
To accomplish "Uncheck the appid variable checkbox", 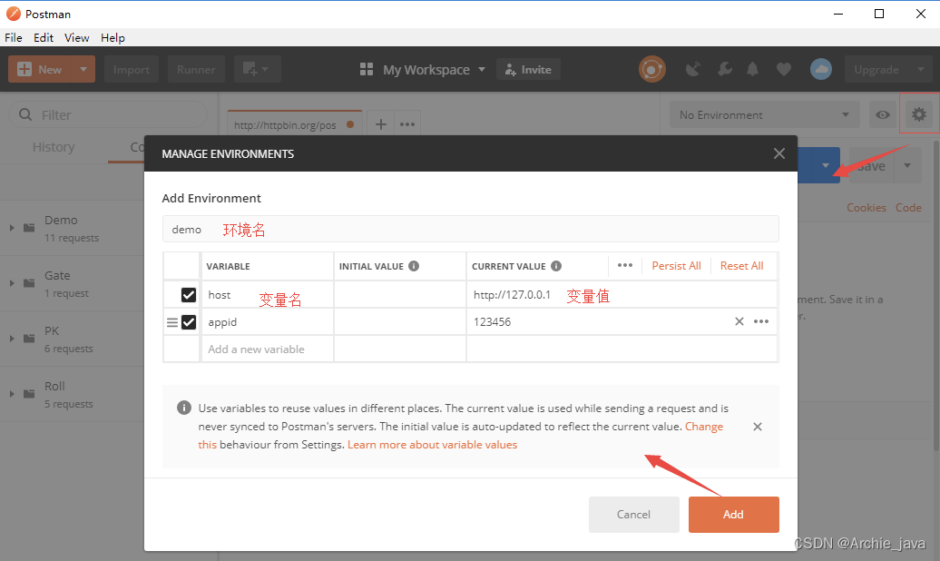I will click(x=188, y=322).
